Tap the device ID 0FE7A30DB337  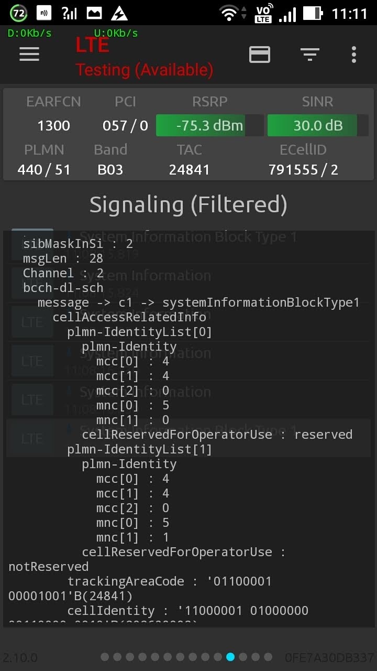(x=330, y=657)
